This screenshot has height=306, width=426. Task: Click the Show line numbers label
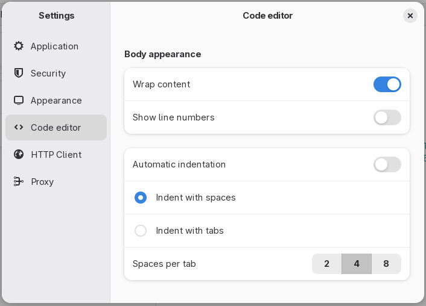(174, 117)
